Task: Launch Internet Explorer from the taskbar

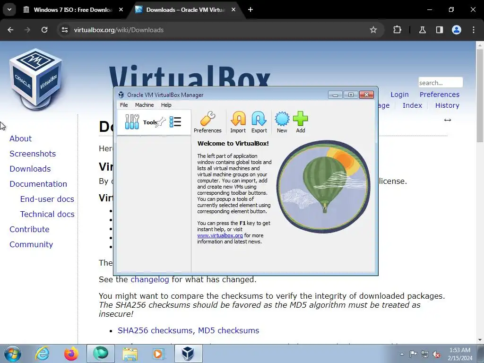Action: point(42,354)
